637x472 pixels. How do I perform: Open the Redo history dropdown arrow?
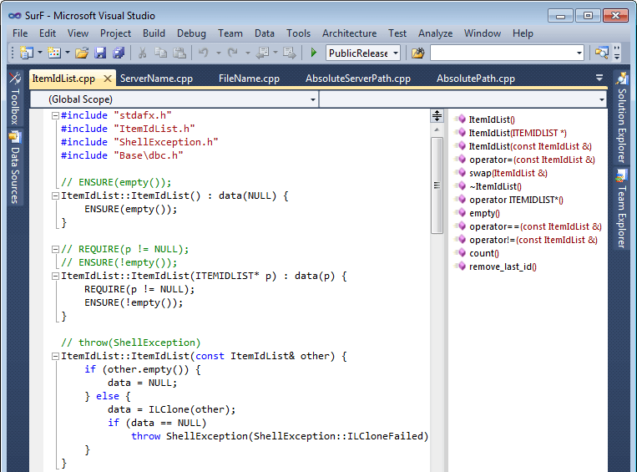point(247,53)
